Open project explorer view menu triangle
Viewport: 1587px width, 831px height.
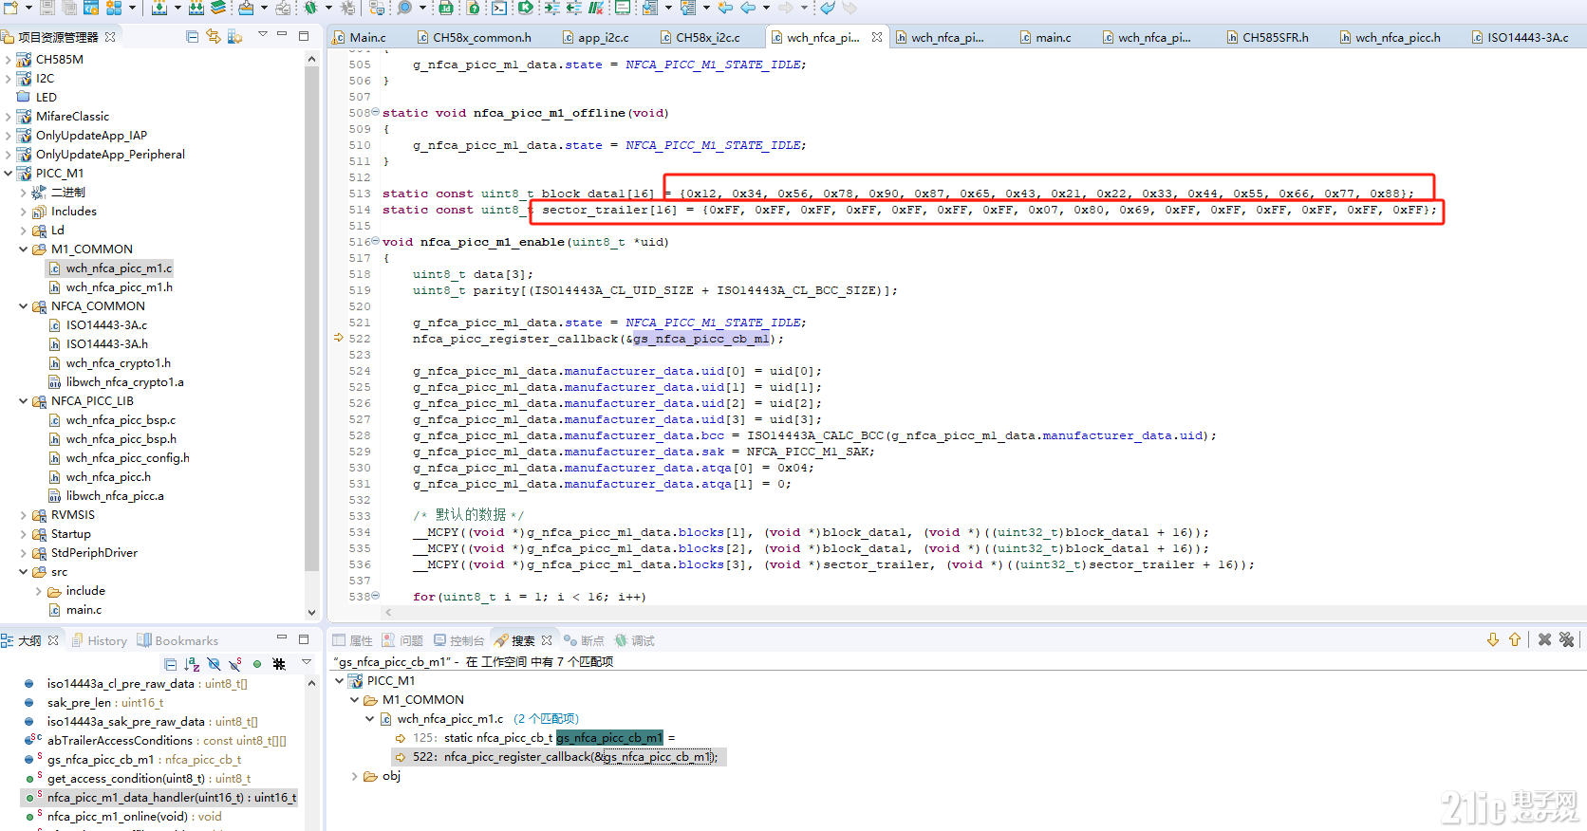tap(262, 35)
